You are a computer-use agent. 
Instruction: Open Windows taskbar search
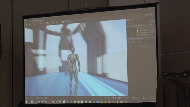click(x=36, y=102)
